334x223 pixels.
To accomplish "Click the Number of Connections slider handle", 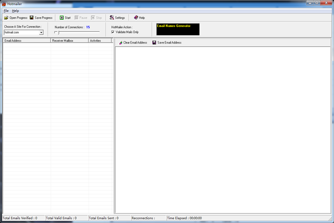I will point(59,33).
